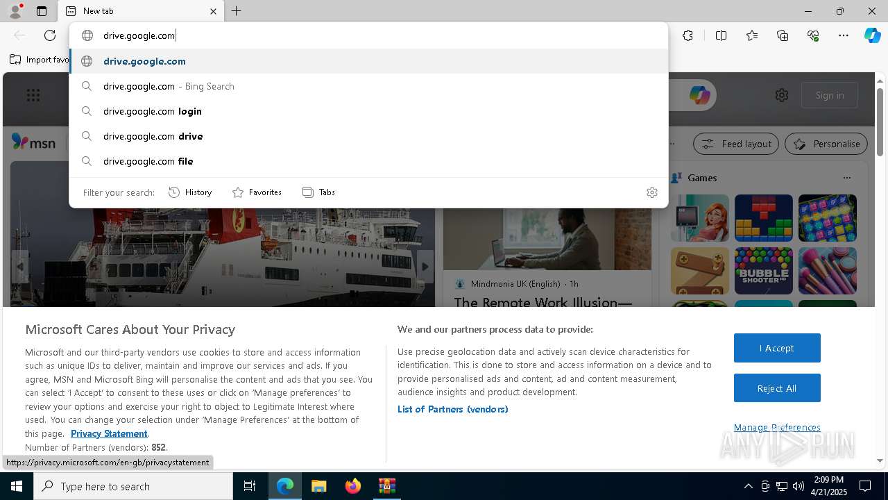Toggle split screen view
888x500 pixels.
click(x=721, y=35)
